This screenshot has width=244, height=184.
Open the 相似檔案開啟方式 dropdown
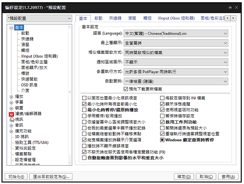point(176,53)
